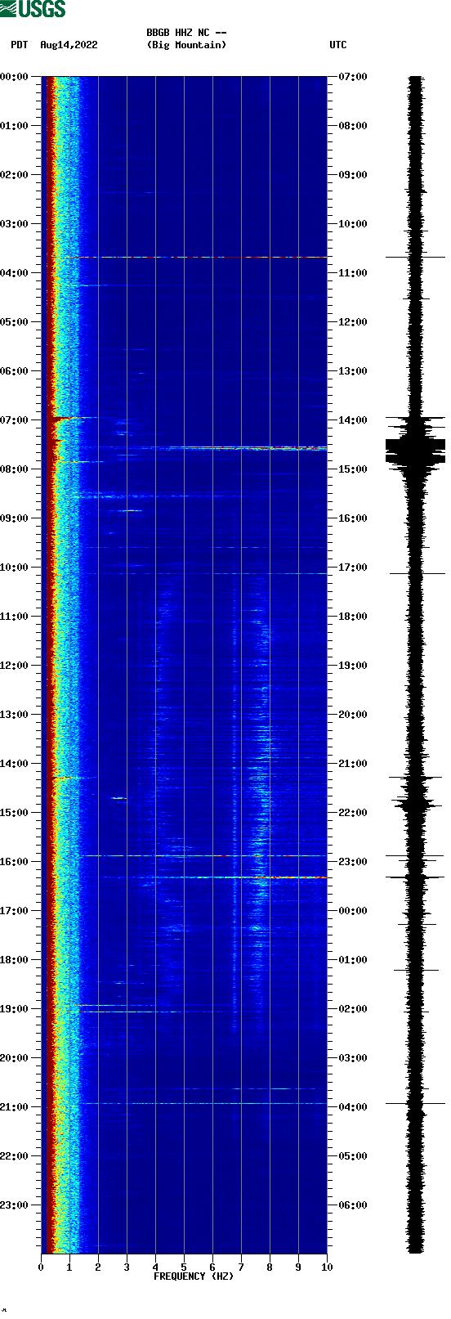Click the 16:00 PDT left axis label

[15, 862]
